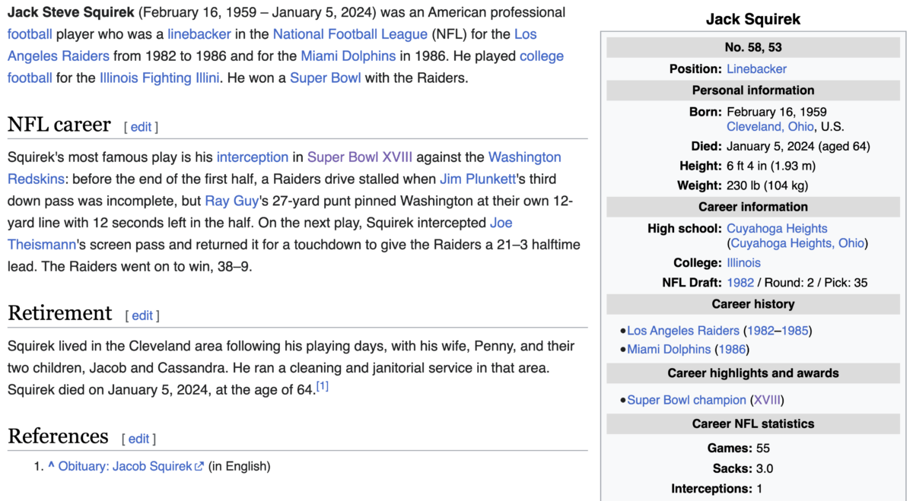The height and width of the screenshot is (501, 913).
Task: Open the Illinois Fighting Illini link
Action: [160, 78]
